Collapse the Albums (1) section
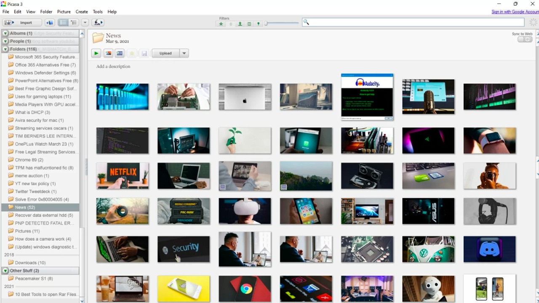Image resolution: width=539 pixels, height=303 pixels. pyautogui.click(x=5, y=33)
